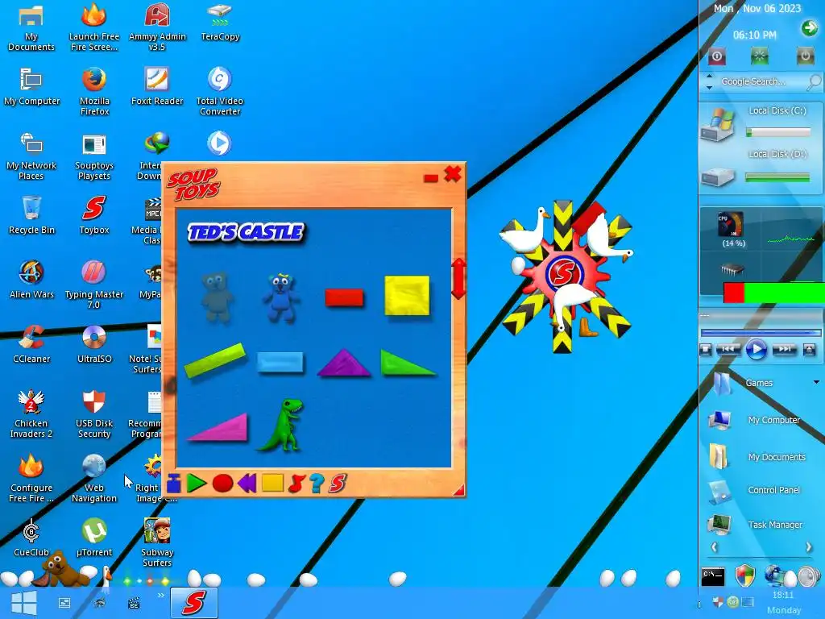Play media with sidebar player play button
The width and height of the screenshot is (825, 619).
pos(756,349)
